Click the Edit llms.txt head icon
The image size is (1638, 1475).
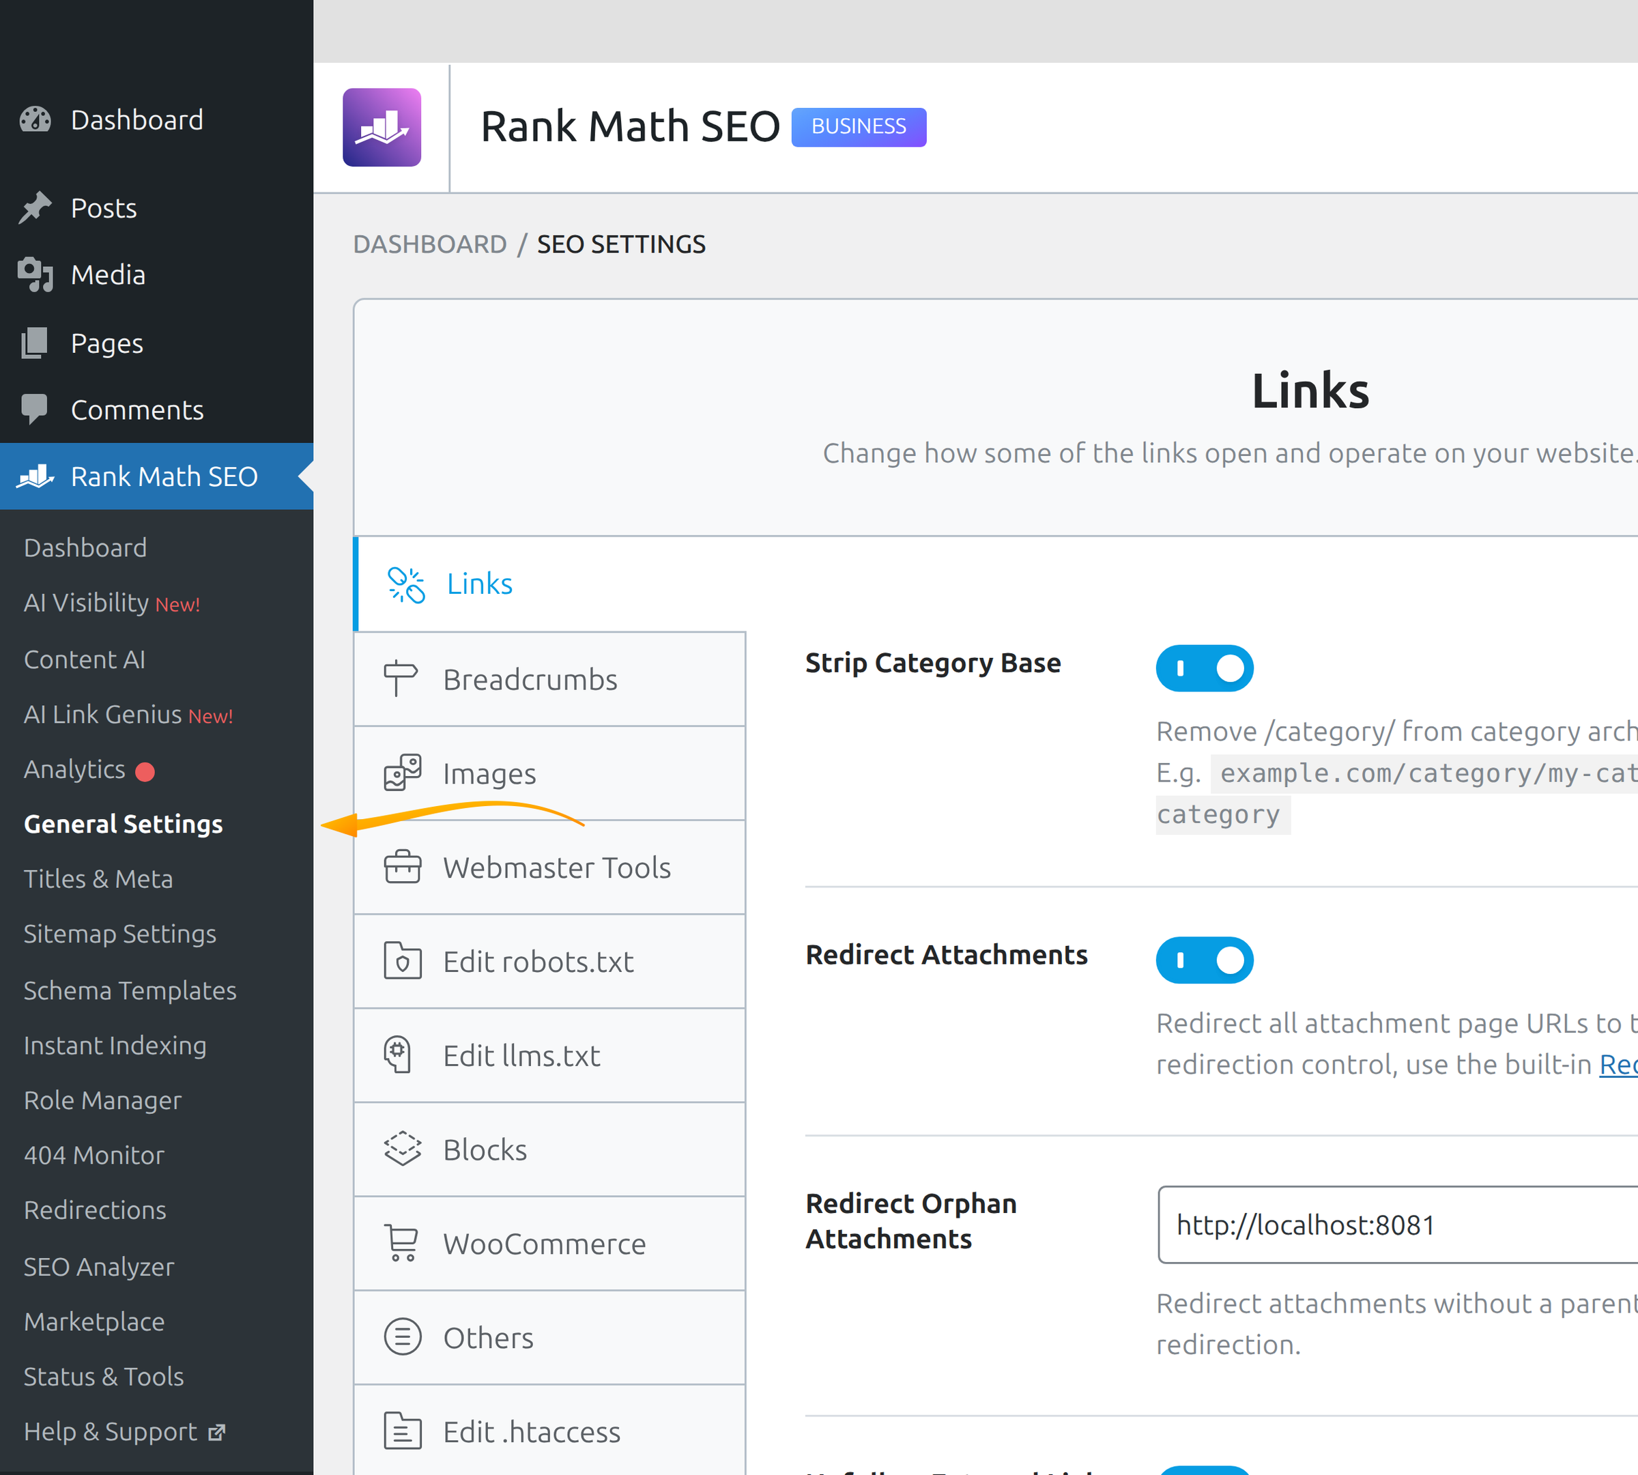(398, 1055)
